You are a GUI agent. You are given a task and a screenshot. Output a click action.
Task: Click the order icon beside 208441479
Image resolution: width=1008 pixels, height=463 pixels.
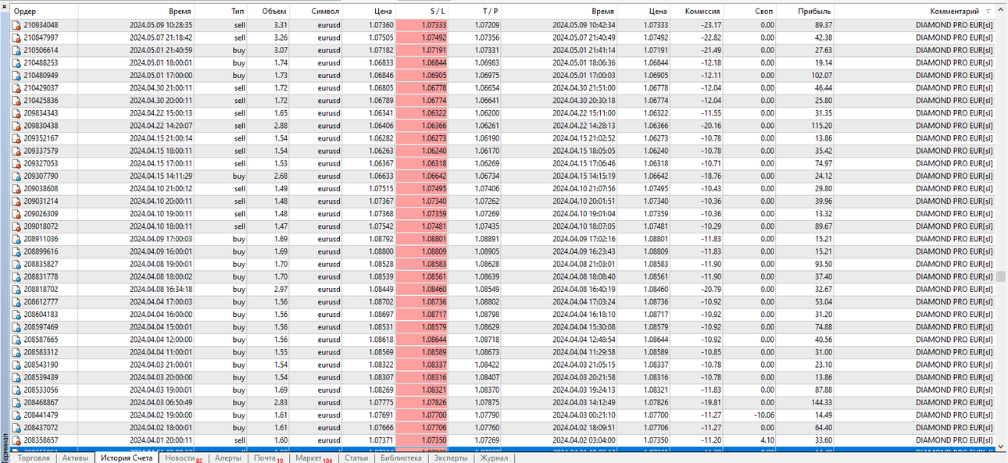pyautogui.click(x=16, y=415)
